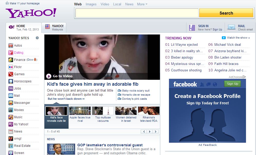Open trending topic Bin Laden shooter

228,57
